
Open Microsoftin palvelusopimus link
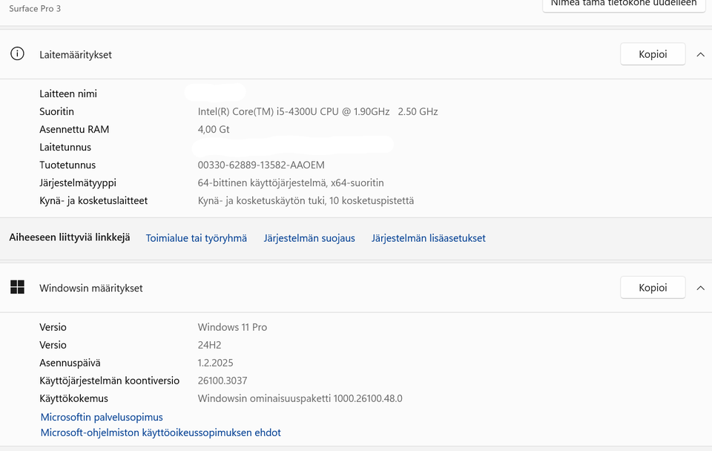pyautogui.click(x=102, y=417)
